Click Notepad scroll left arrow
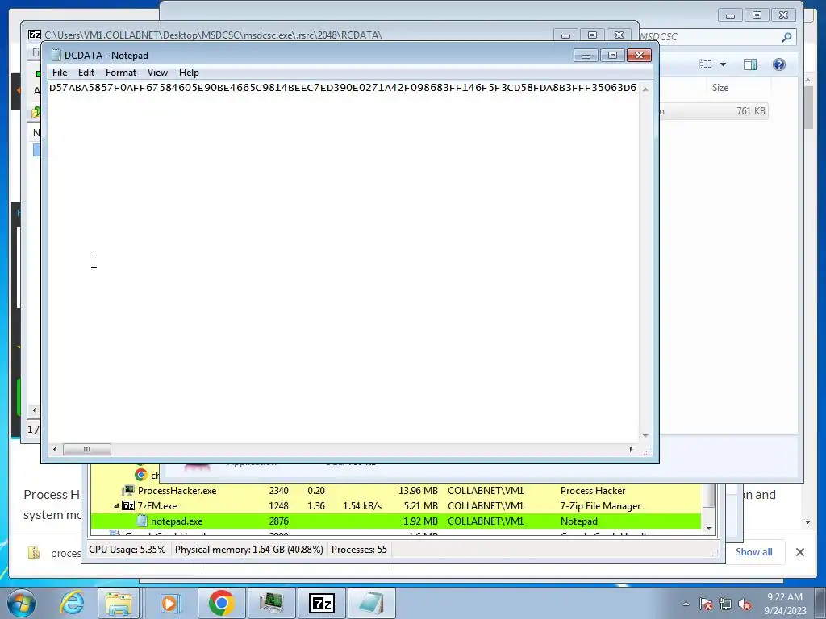This screenshot has height=619, width=826. click(55, 449)
